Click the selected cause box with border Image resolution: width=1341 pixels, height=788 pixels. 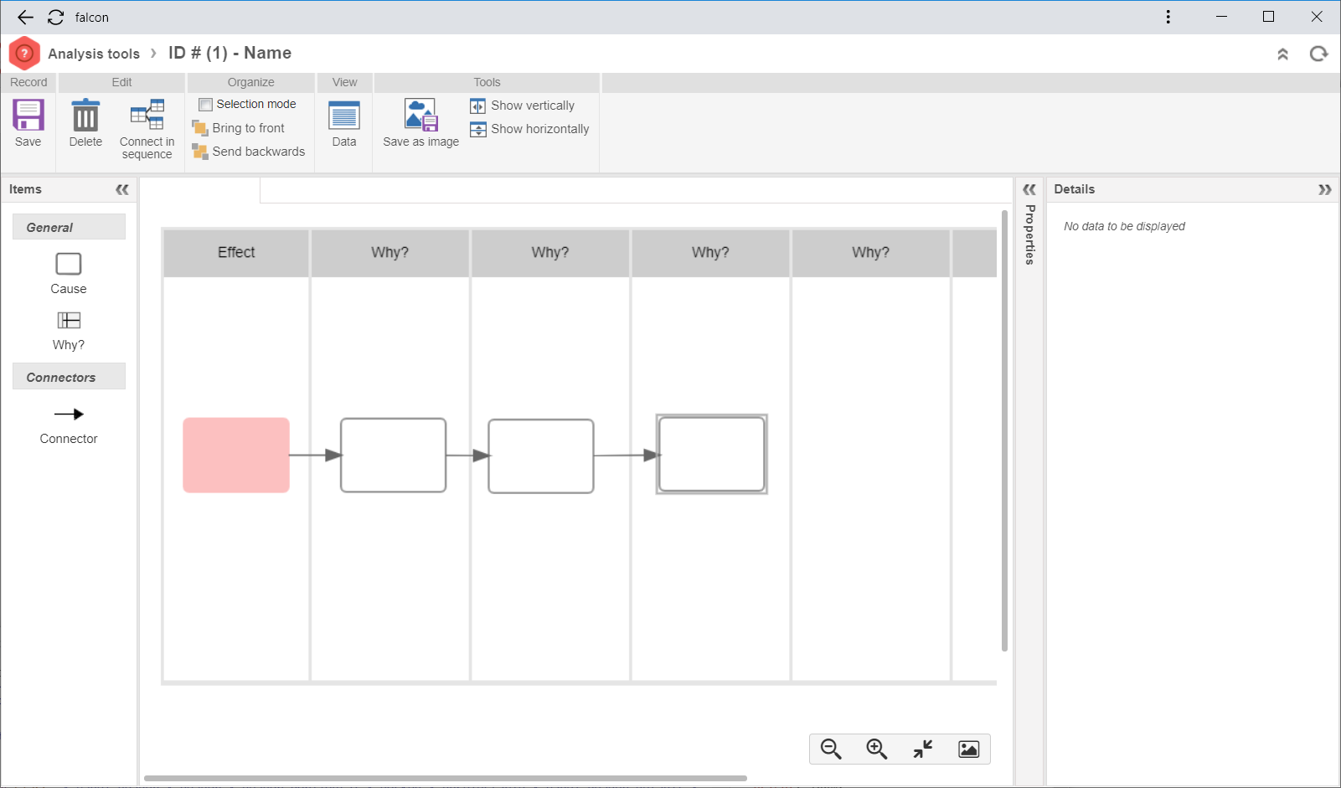[x=712, y=454]
